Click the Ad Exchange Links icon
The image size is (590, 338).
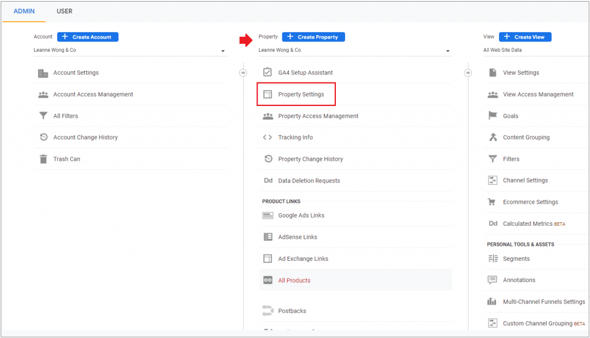coord(267,259)
